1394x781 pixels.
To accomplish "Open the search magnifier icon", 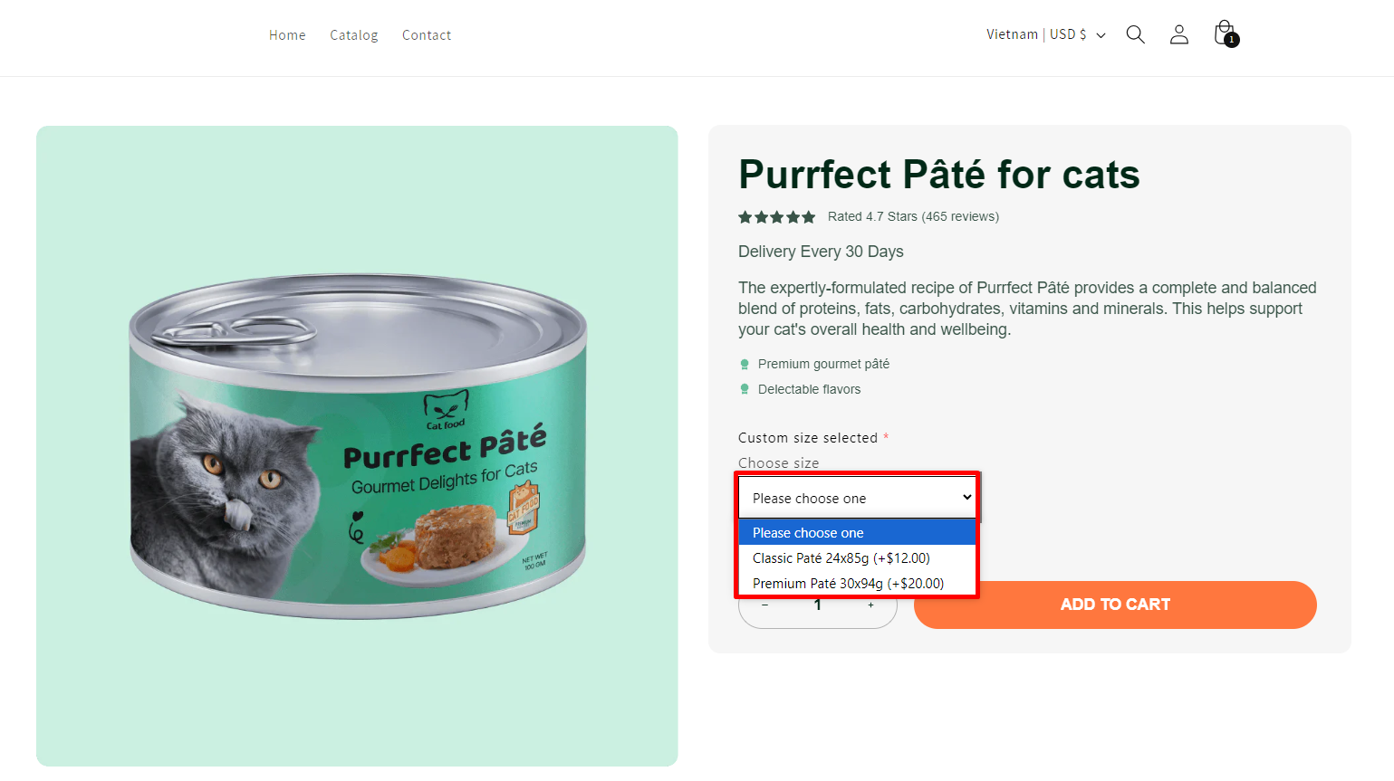I will click(1135, 33).
